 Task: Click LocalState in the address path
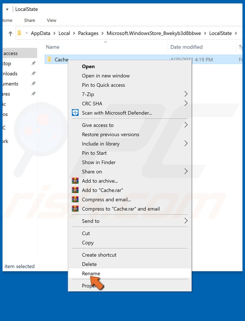click(x=220, y=33)
